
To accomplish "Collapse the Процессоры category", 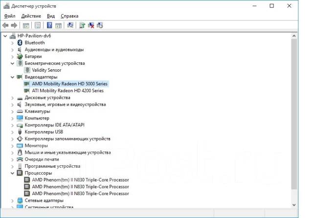I will point(12,173).
